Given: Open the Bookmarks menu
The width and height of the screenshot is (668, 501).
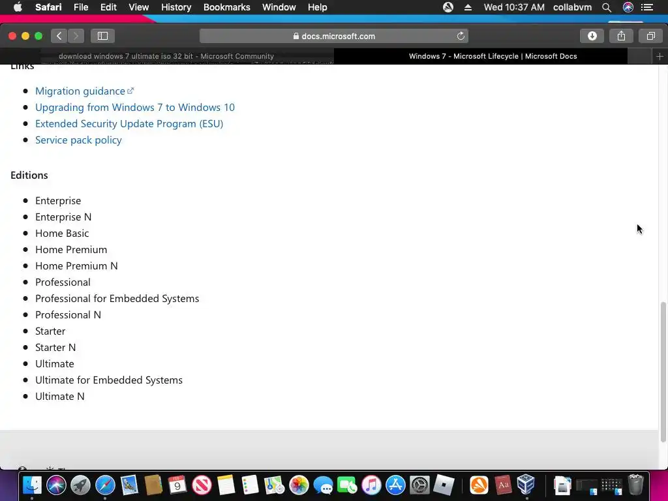Looking at the screenshot, I should tap(226, 7).
